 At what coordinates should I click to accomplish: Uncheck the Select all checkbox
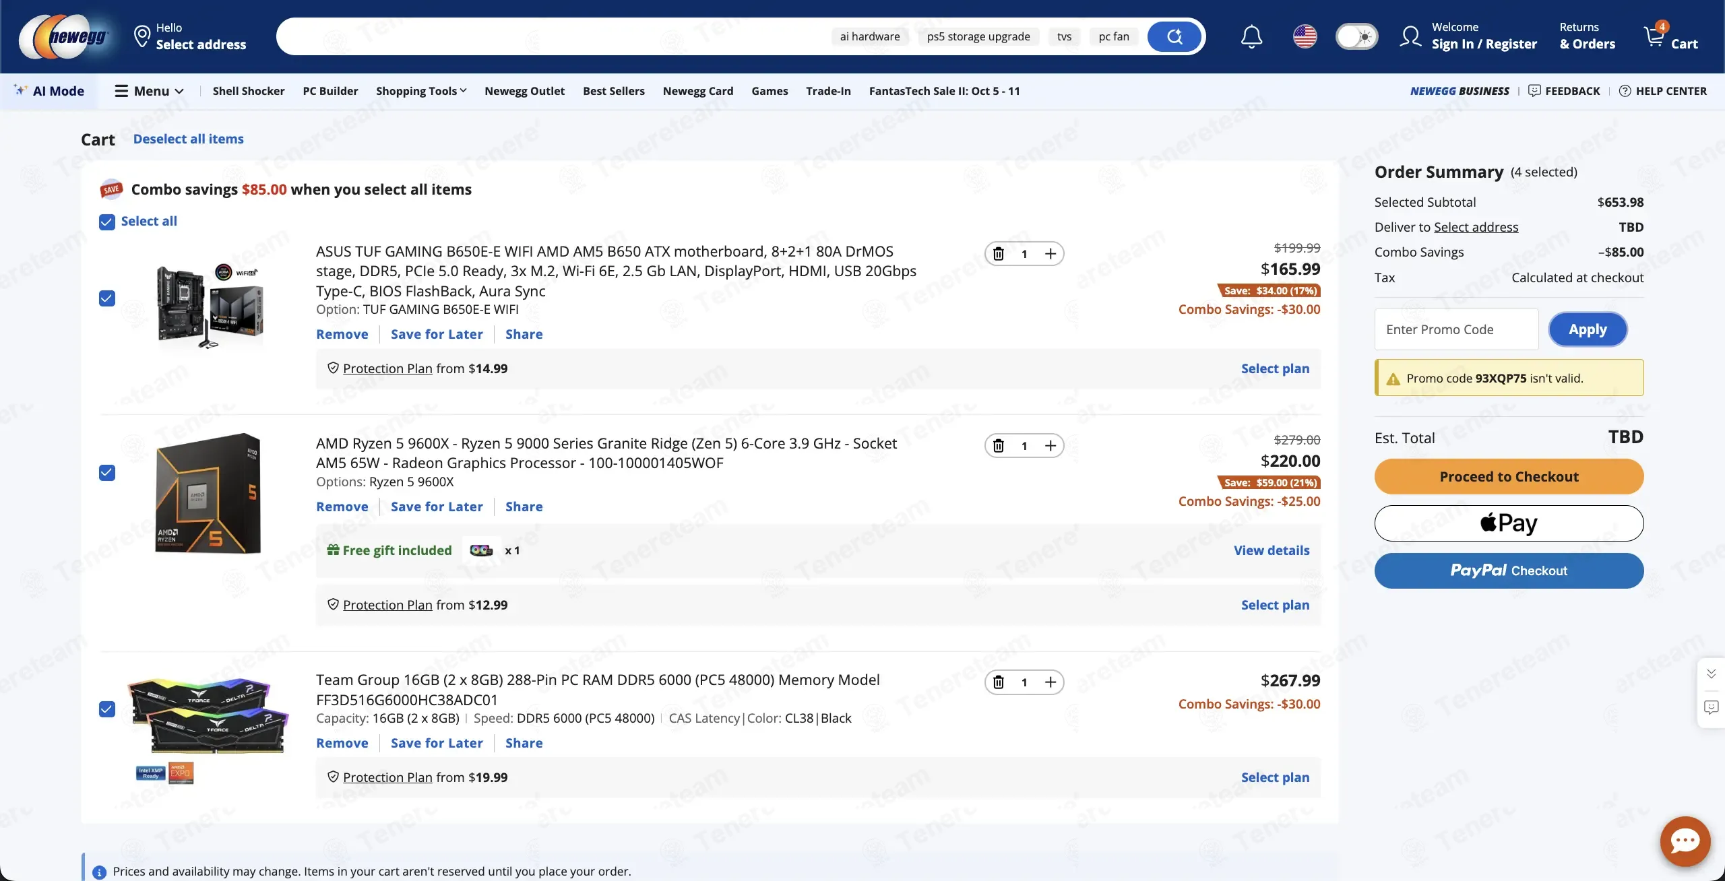point(107,222)
